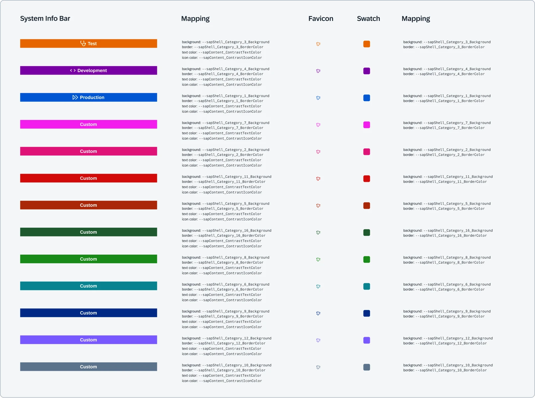Click the teal Custom bar for Category_6
The image size is (535, 398).
coord(89,286)
